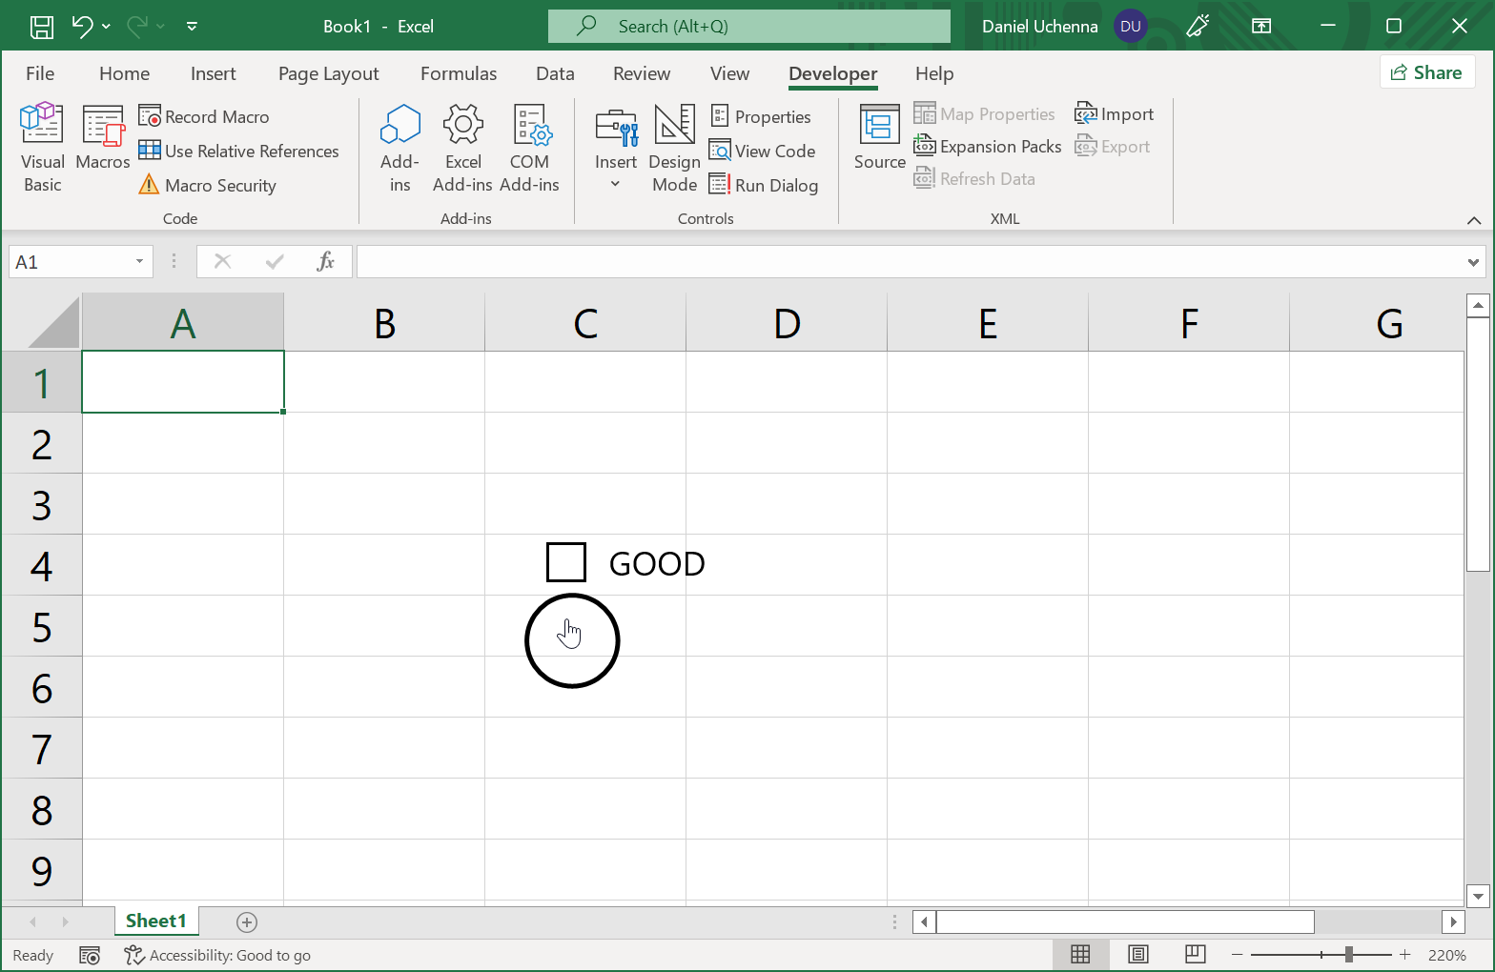Click the vertical scrollbar down arrow

point(1478,896)
